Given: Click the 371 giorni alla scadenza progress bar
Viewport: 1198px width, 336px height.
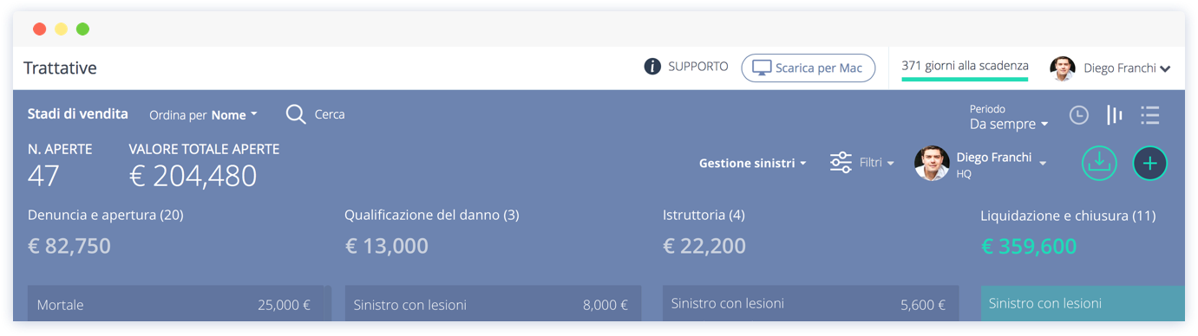Looking at the screenshot, I should [x=965, y=79].
